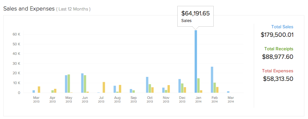Select the green Receipts bar for Nov 2013
Viewport: 308px width, 119px height.
point(166,91)
